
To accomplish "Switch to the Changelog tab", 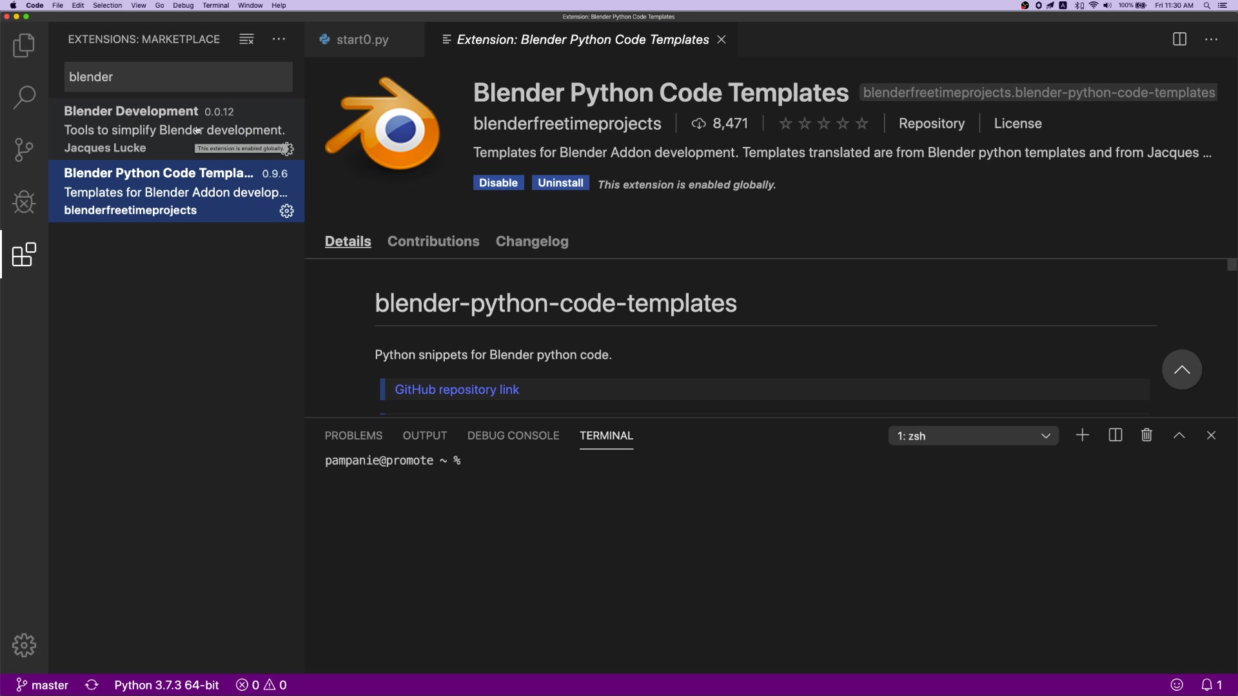I will [x=531, y=242].
